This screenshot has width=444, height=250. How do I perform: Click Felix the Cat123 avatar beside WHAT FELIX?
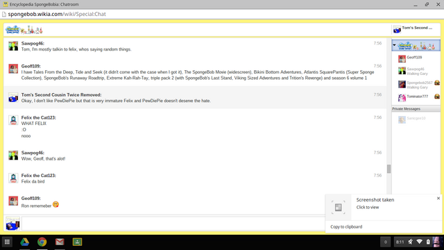(x=13, y=120)
